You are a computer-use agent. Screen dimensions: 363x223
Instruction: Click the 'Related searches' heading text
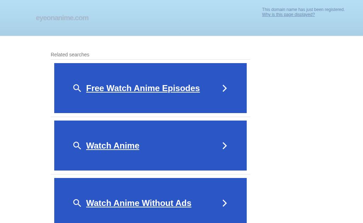70,55
